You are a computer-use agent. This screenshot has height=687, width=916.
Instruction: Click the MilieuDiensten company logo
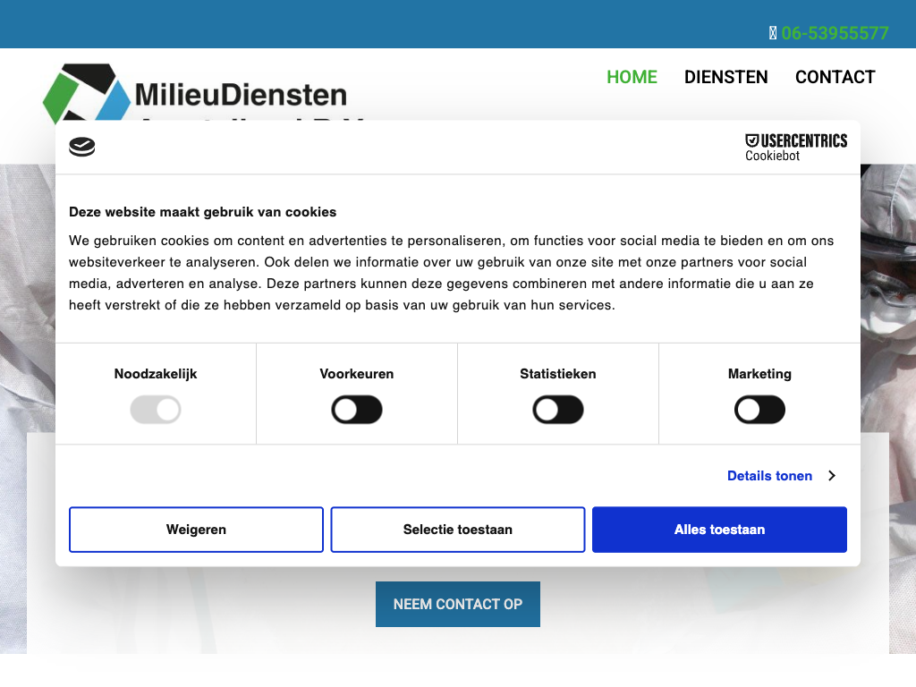pos(195,93)
